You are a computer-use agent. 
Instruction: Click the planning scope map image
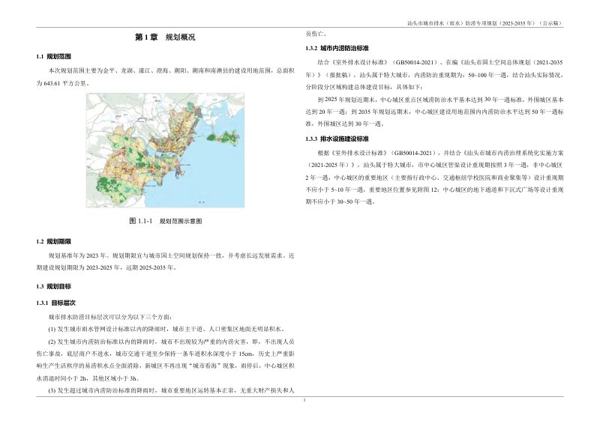165,151
